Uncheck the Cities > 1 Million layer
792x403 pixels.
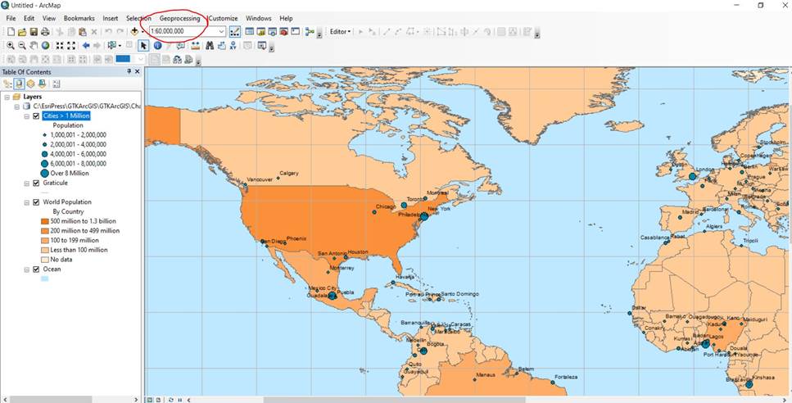tap(36, 115)
